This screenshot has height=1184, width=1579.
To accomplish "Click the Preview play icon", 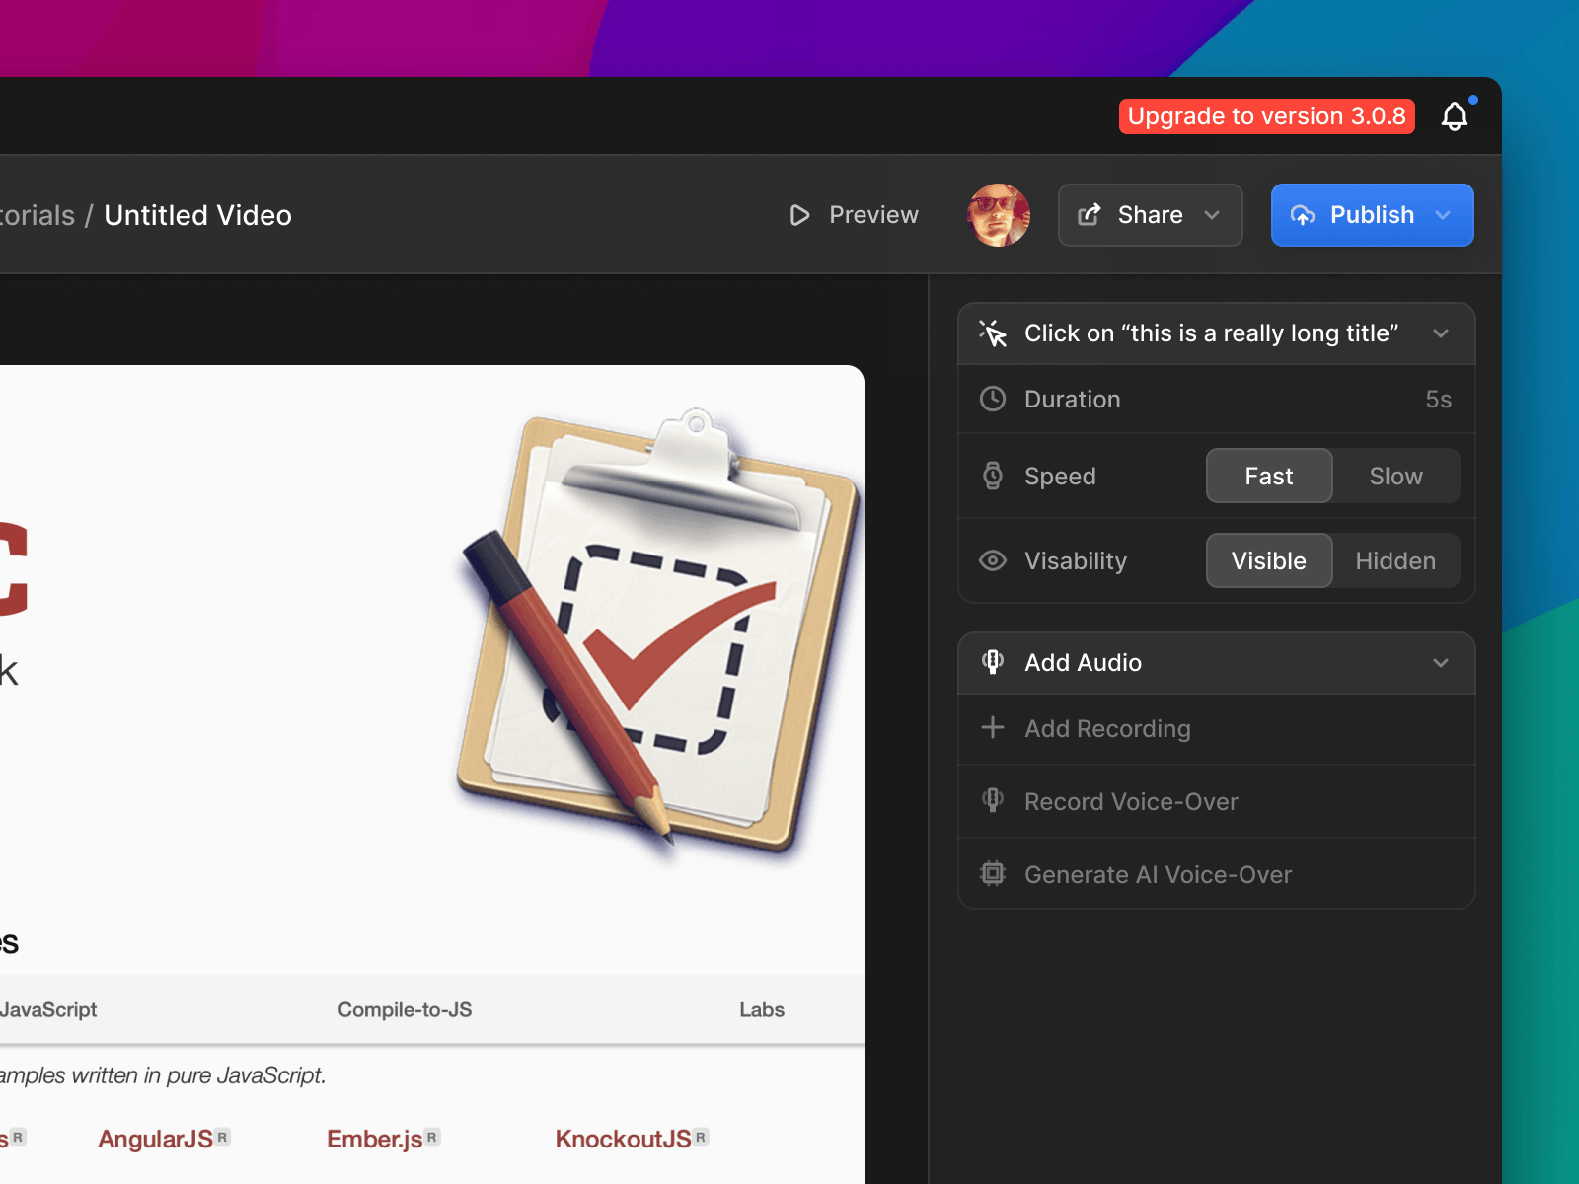I will [799, 215].
